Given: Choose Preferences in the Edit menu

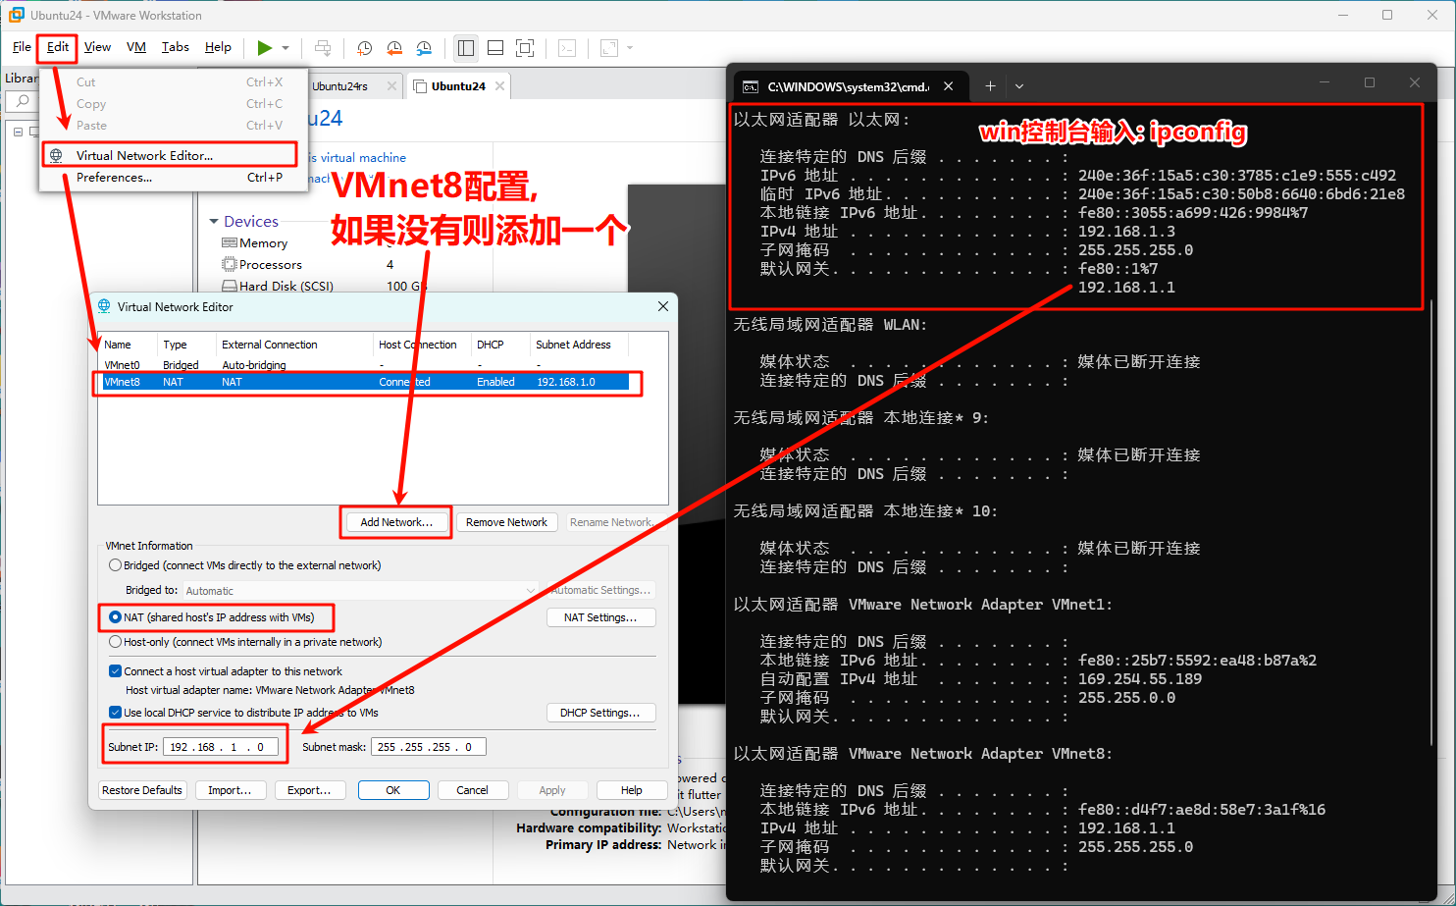Looking at the screenshot, I should [x=173, y=178].
